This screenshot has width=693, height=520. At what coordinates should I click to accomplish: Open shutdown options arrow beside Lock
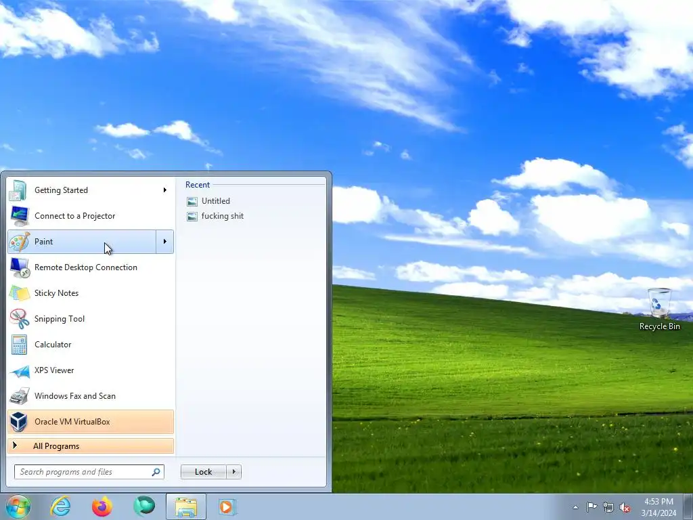pyautogui.click(x=233, y=472)
